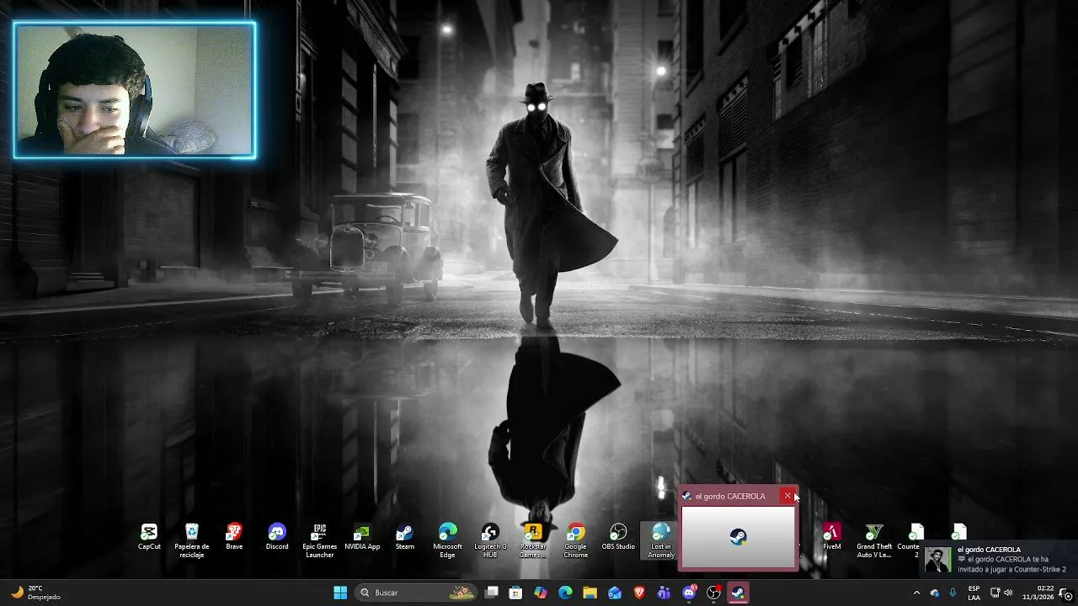Screen dimensions: 1078x606
Task: Select the Steam desktop shortcut
Action: click(x=405, y=537)
